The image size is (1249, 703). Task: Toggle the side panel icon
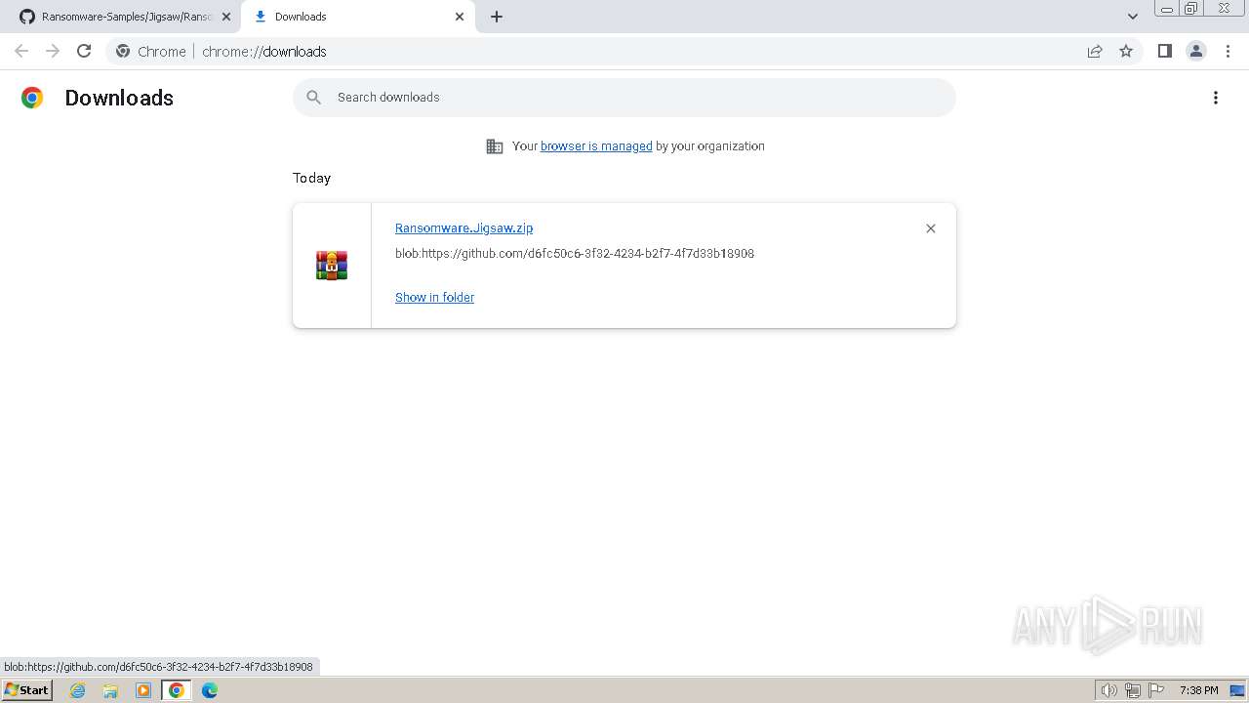[1164, 51]
